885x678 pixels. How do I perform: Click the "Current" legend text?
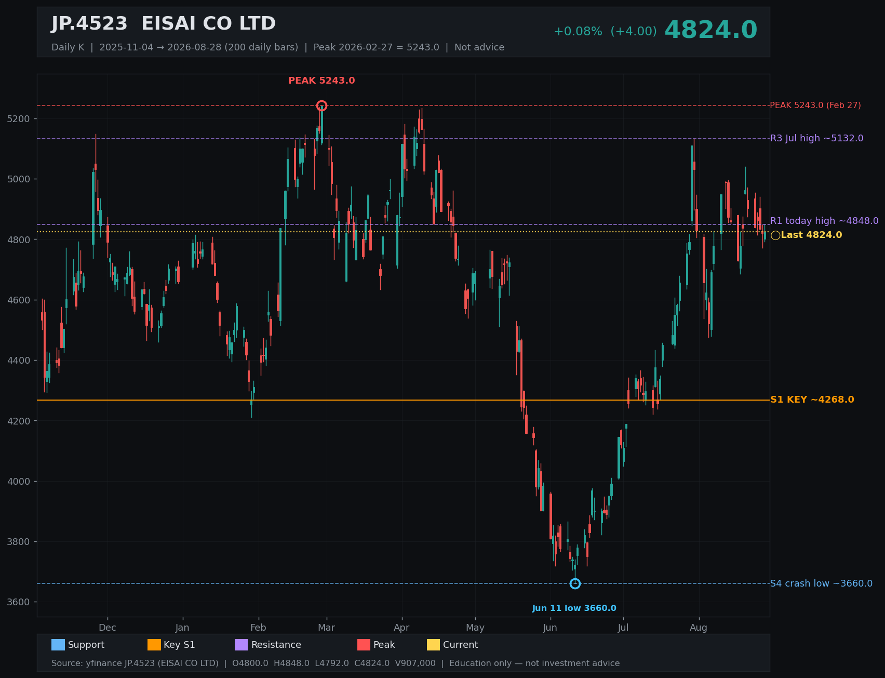(x=461, y=645)
